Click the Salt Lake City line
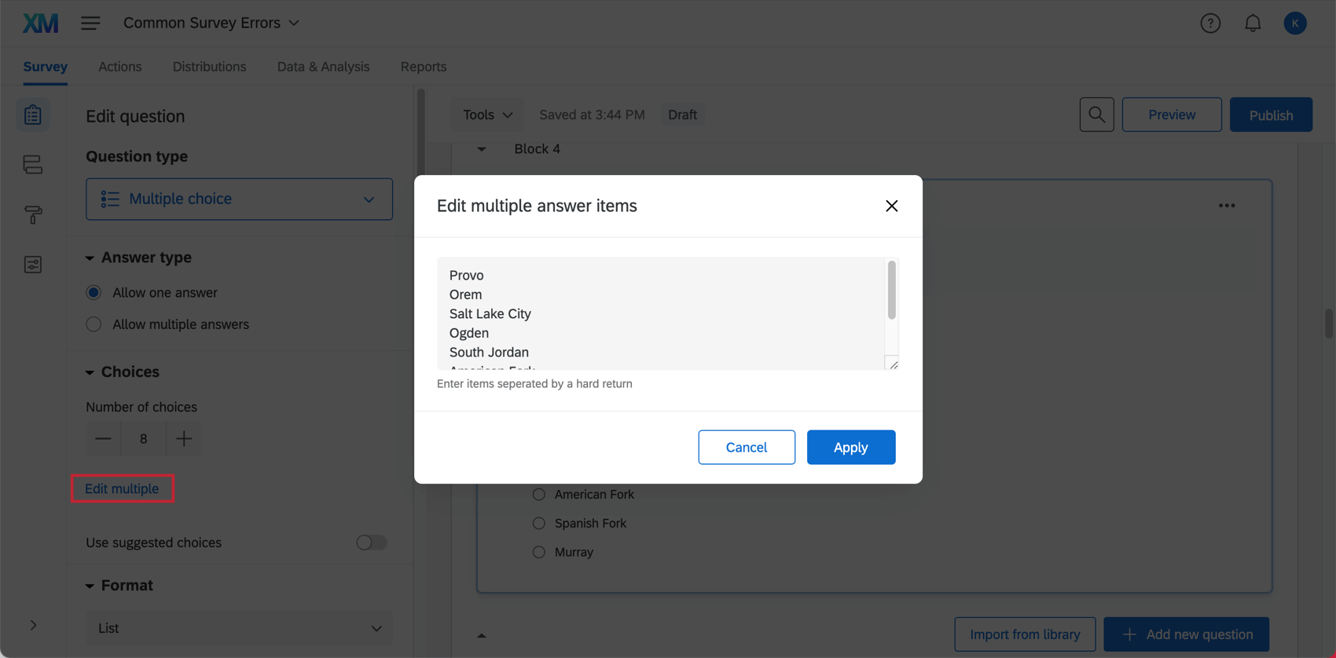 coord(490,314)
